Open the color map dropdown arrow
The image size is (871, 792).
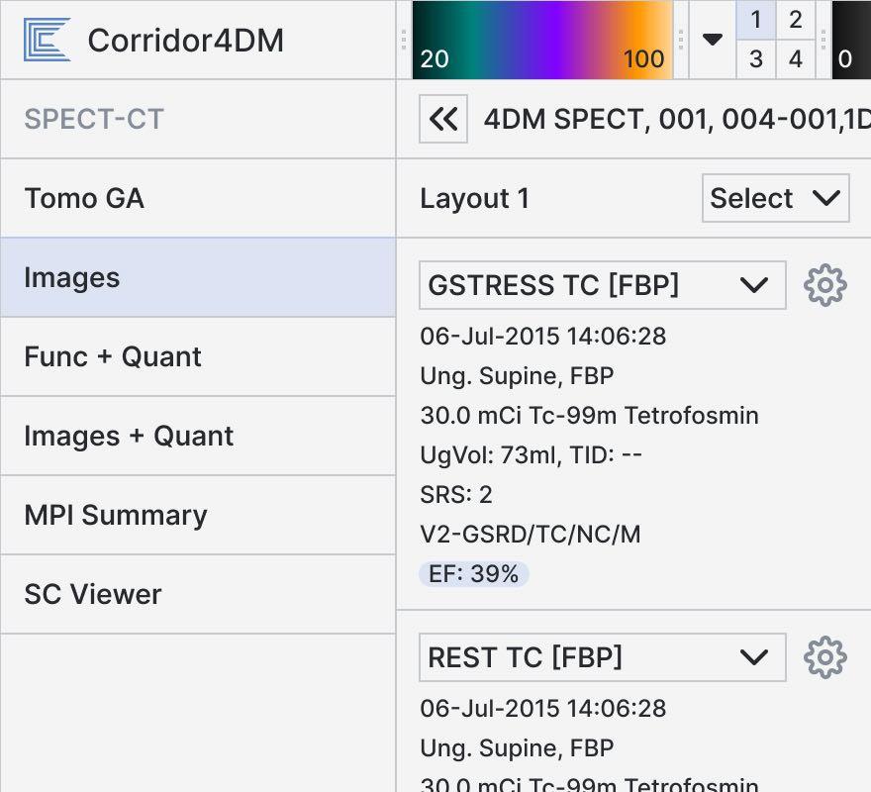[713, 40]
